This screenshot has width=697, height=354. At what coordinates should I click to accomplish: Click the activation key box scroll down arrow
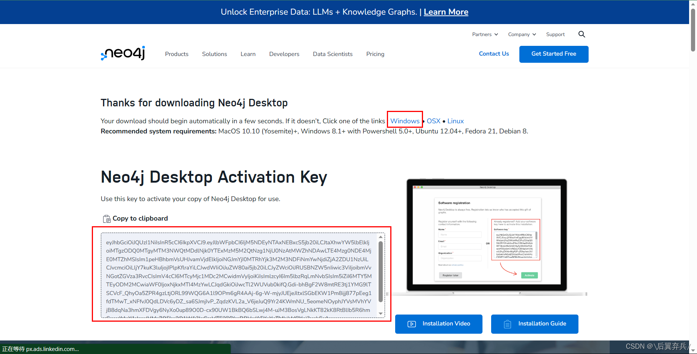coord(381,313)
